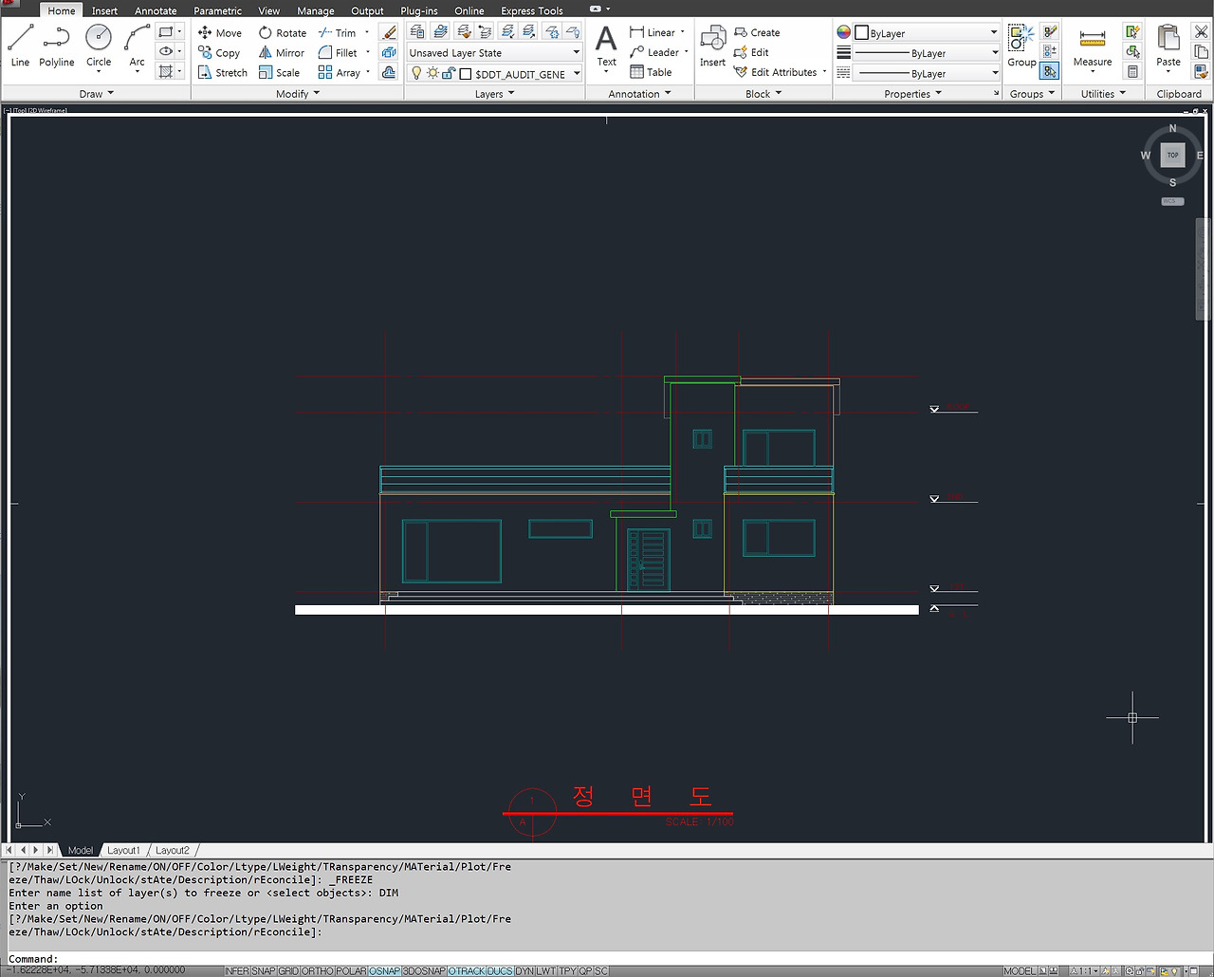Switch to the Layout1 tab

[123, 851]
